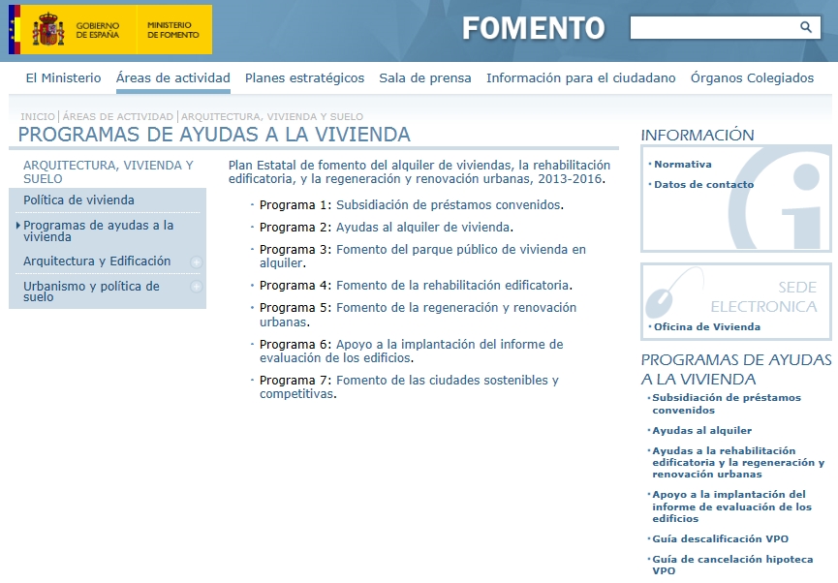Expand the Arquitectura y Edificación submenu
Viewport: 838px width, 583px height.
point(196,261)
